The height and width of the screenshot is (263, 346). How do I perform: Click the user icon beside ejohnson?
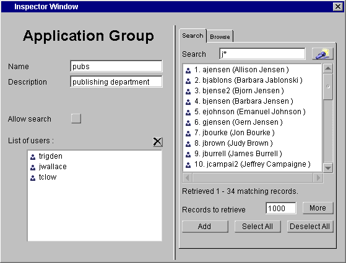tap(188, 112)
